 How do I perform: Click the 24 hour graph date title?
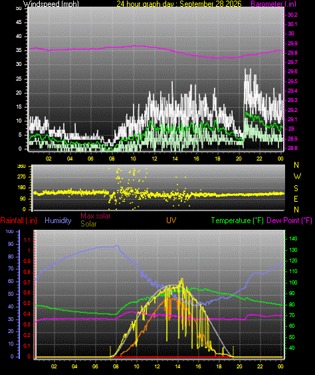coord(179,4)
